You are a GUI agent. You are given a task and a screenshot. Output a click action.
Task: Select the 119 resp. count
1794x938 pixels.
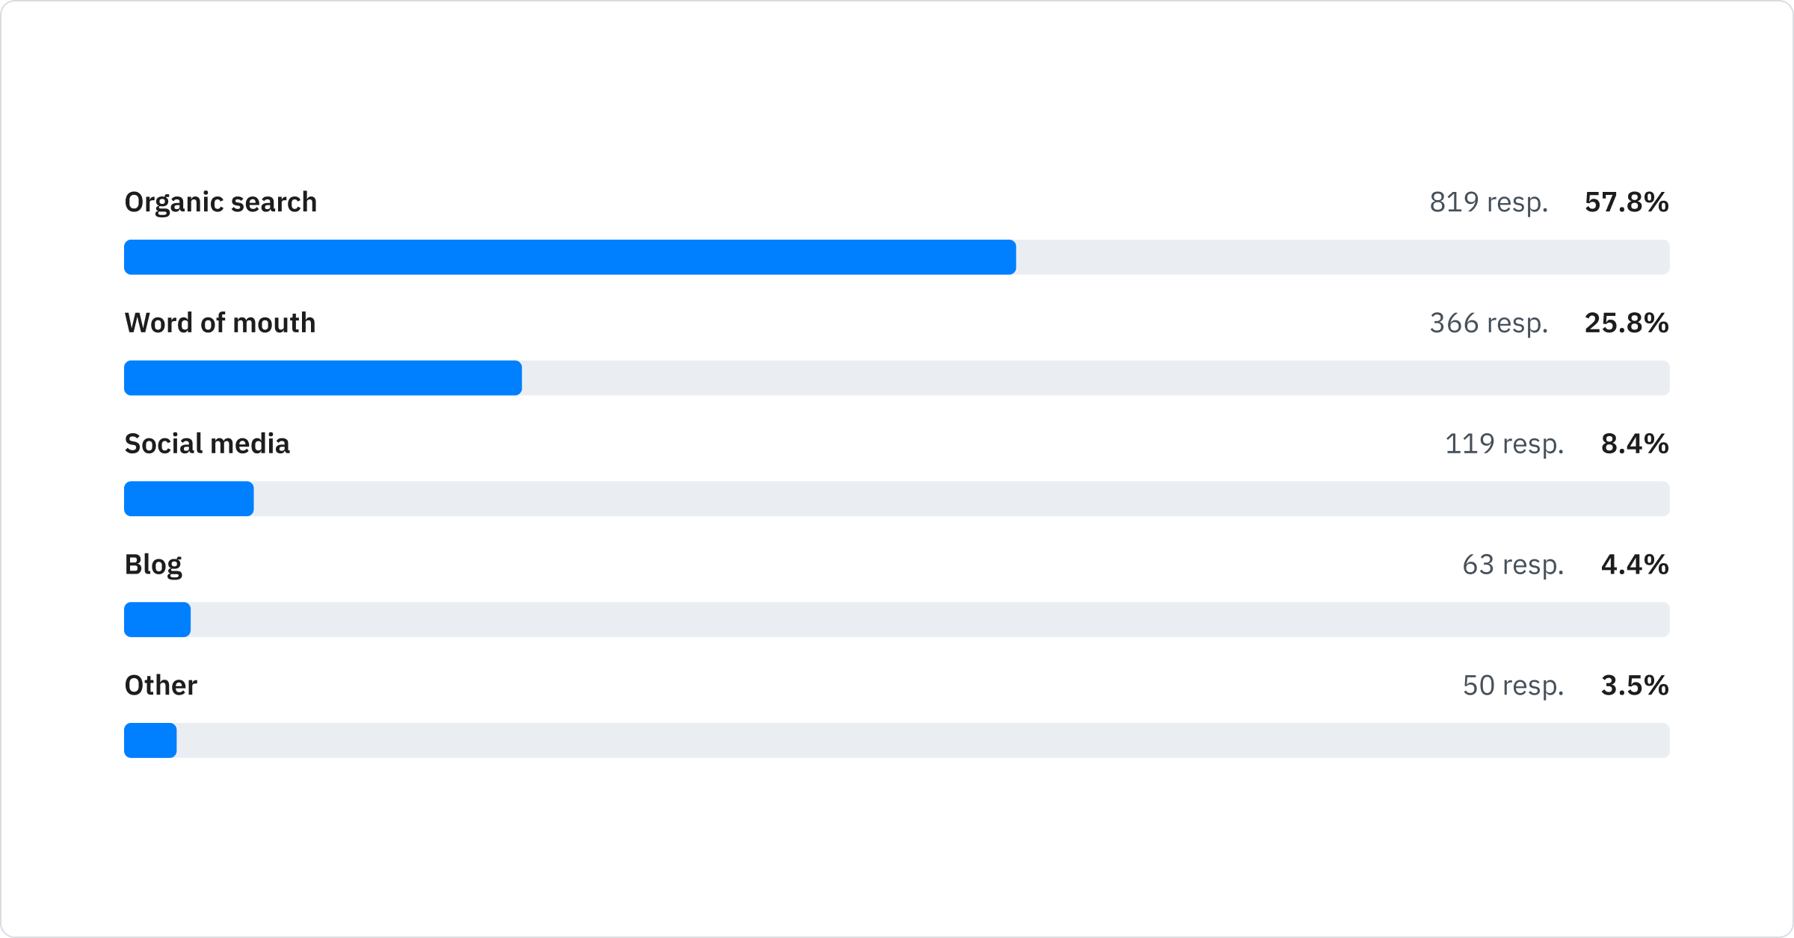(x=1504, y=444)
